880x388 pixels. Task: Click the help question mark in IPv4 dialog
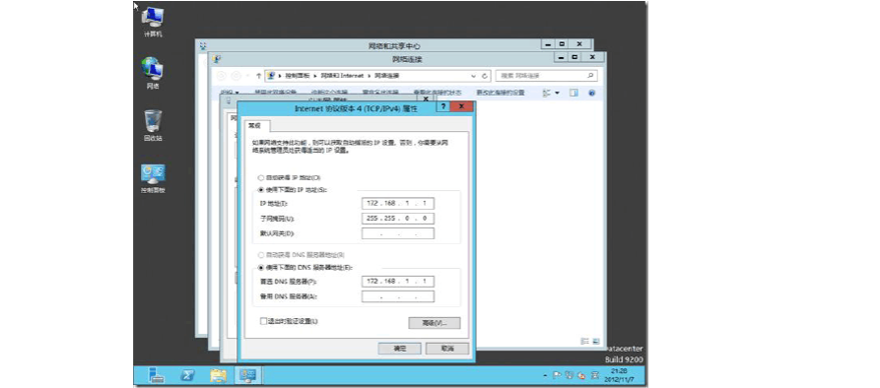click(442, 106)
